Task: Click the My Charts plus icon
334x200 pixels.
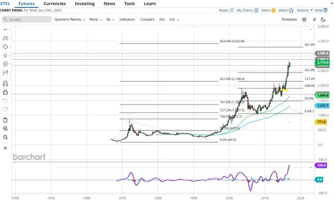Action: (257, 10)
